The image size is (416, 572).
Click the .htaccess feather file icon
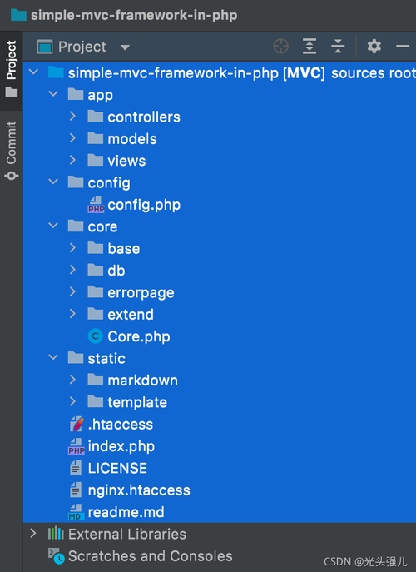77,424
